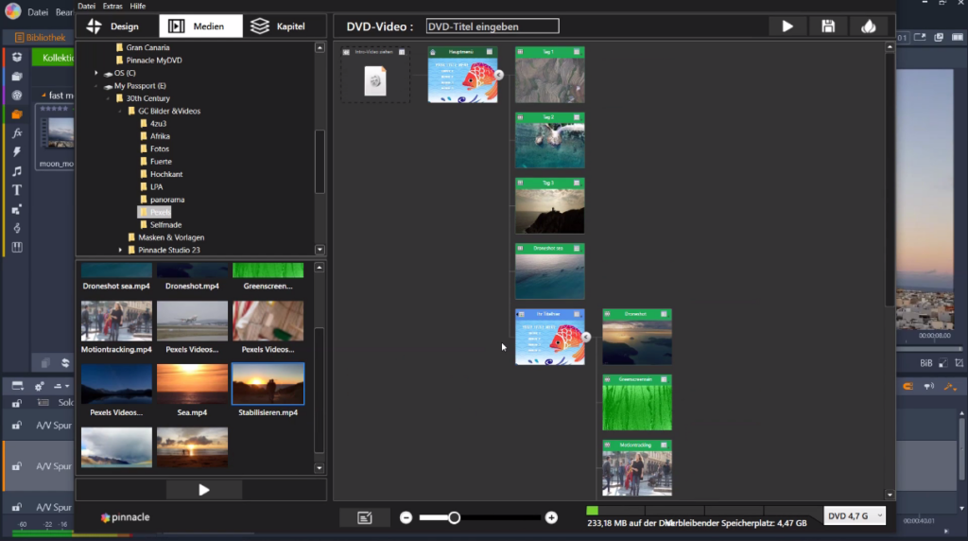Collapse the submenu tile with its side arrow
Viewport: 968px width, 541px height.
coord(586,337)
